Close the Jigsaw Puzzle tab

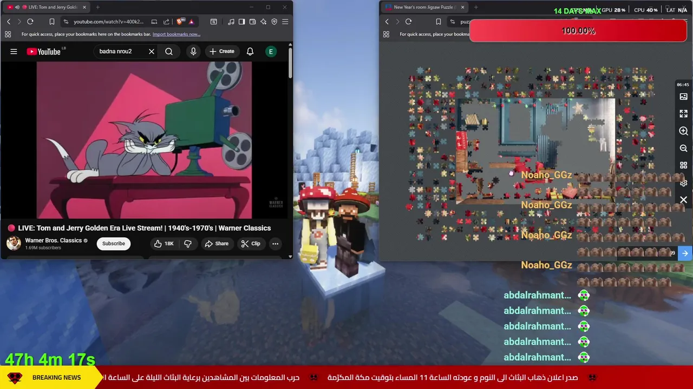click(462, 7)
